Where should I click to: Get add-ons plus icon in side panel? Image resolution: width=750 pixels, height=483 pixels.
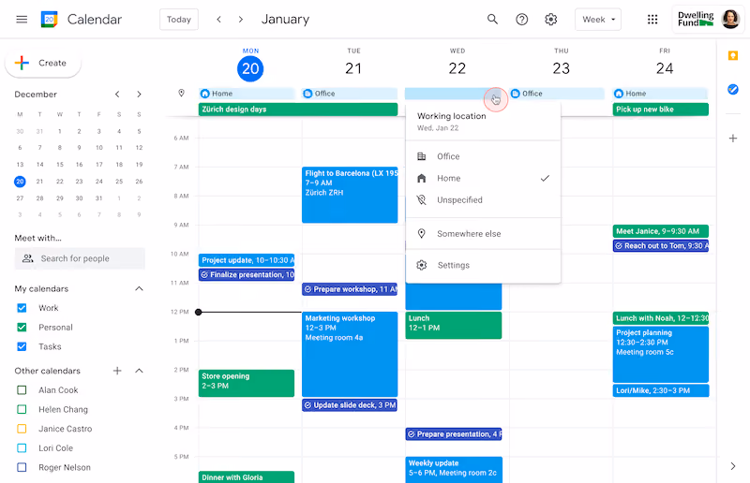tap(733, 139)
